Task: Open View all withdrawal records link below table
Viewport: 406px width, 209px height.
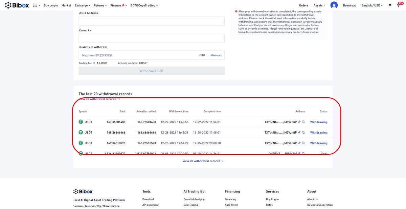Action: pos(203,161)
